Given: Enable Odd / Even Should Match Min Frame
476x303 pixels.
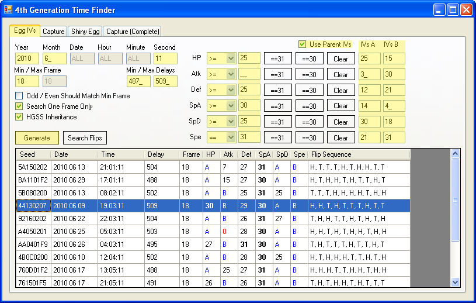Looking at the screenshot, I should (19, 96).
